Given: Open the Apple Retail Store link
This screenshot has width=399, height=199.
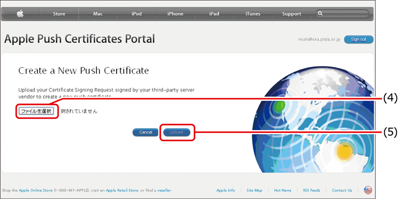Looking at the screenshot, I should pos(122,190).
